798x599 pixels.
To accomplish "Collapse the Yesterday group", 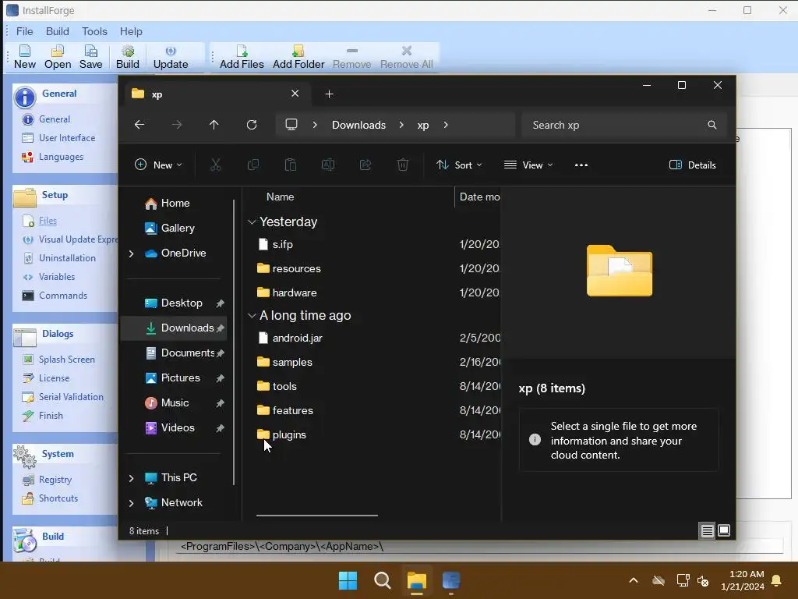I will click(252, 222).
